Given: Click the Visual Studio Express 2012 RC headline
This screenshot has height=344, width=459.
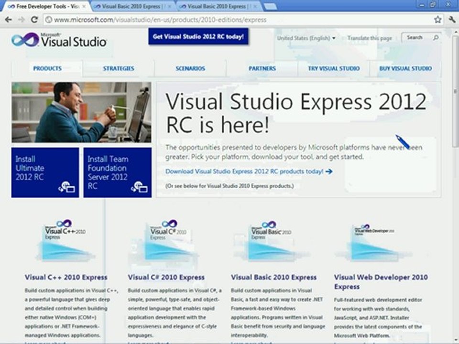Looking at the screenshot, I should (295, 113).
